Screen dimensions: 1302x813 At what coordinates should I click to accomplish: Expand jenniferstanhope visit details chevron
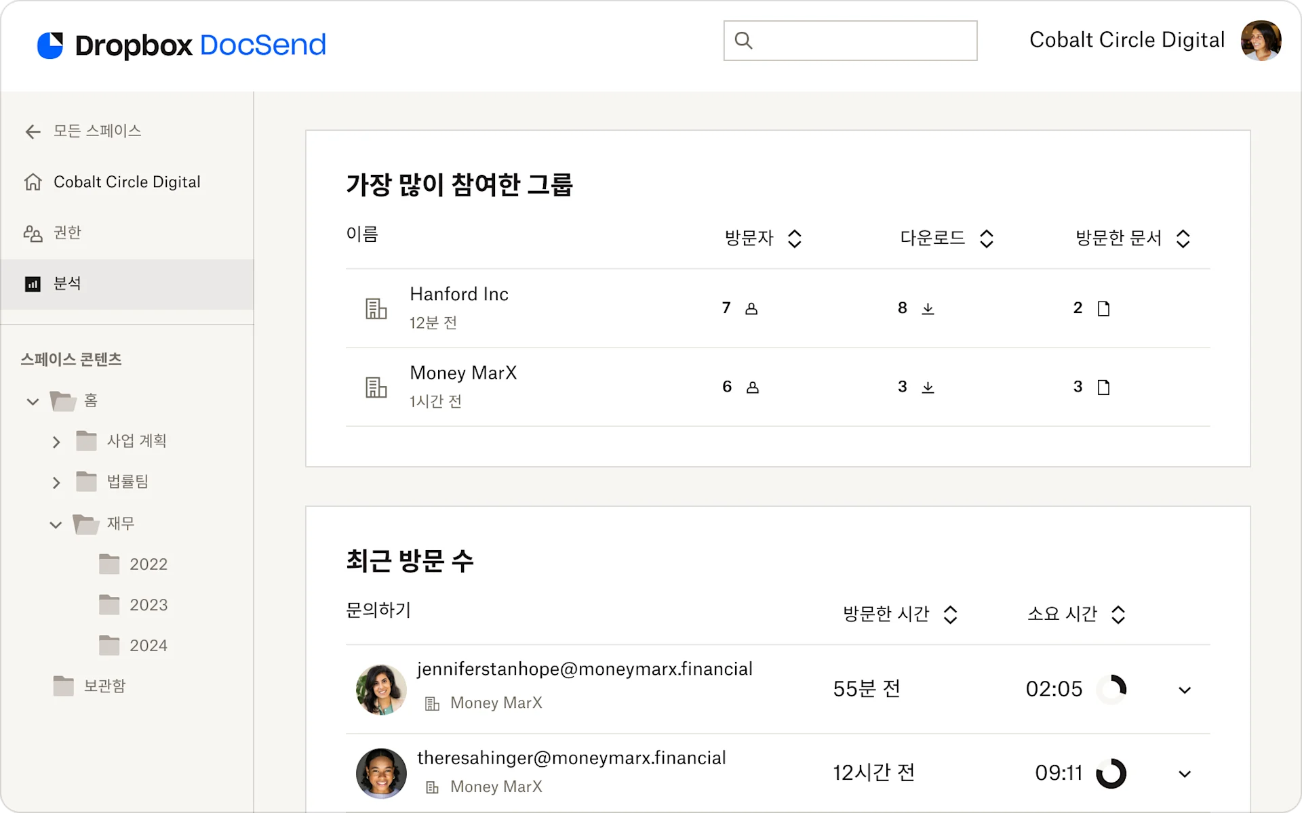pos(1185,690)
